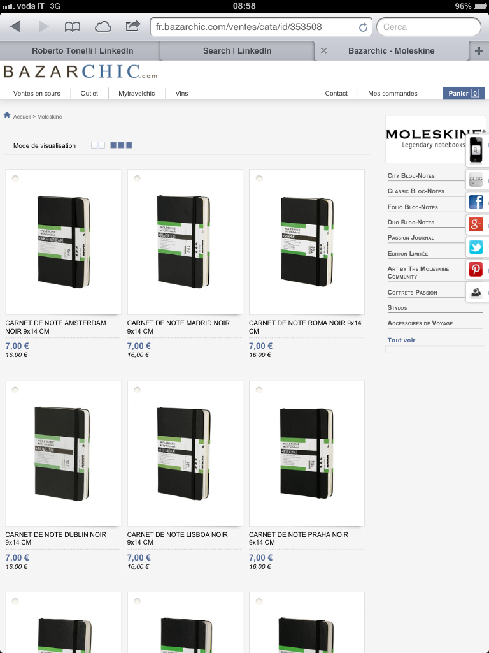Open the Outlet menu item
The height and width of the screenshot is (653, 489).
point(89,93)
